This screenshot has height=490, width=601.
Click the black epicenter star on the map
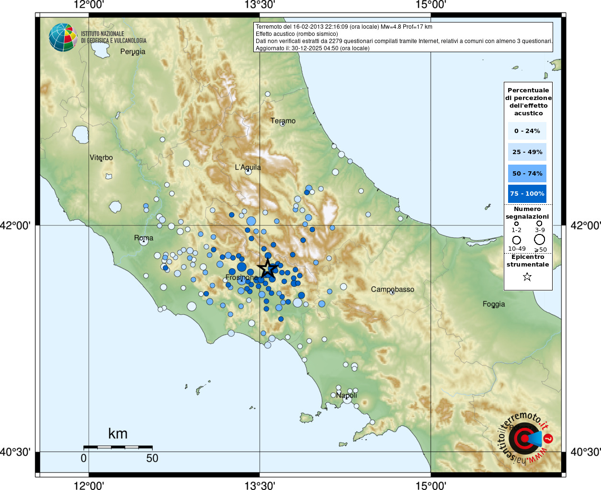[267, 268]
